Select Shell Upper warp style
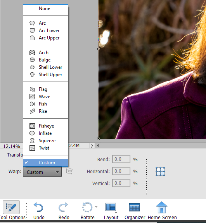Viewport: 206px width, 223px height. (x=45, y=75)
